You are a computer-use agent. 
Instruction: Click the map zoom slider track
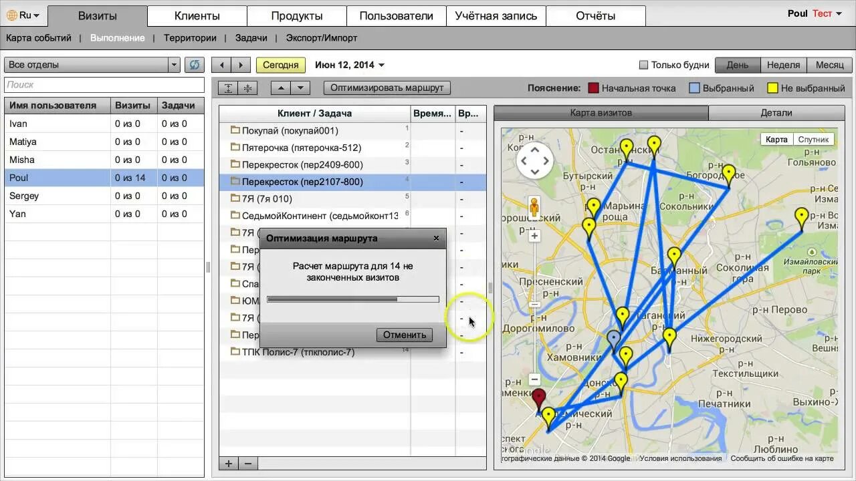click(534, 307)
